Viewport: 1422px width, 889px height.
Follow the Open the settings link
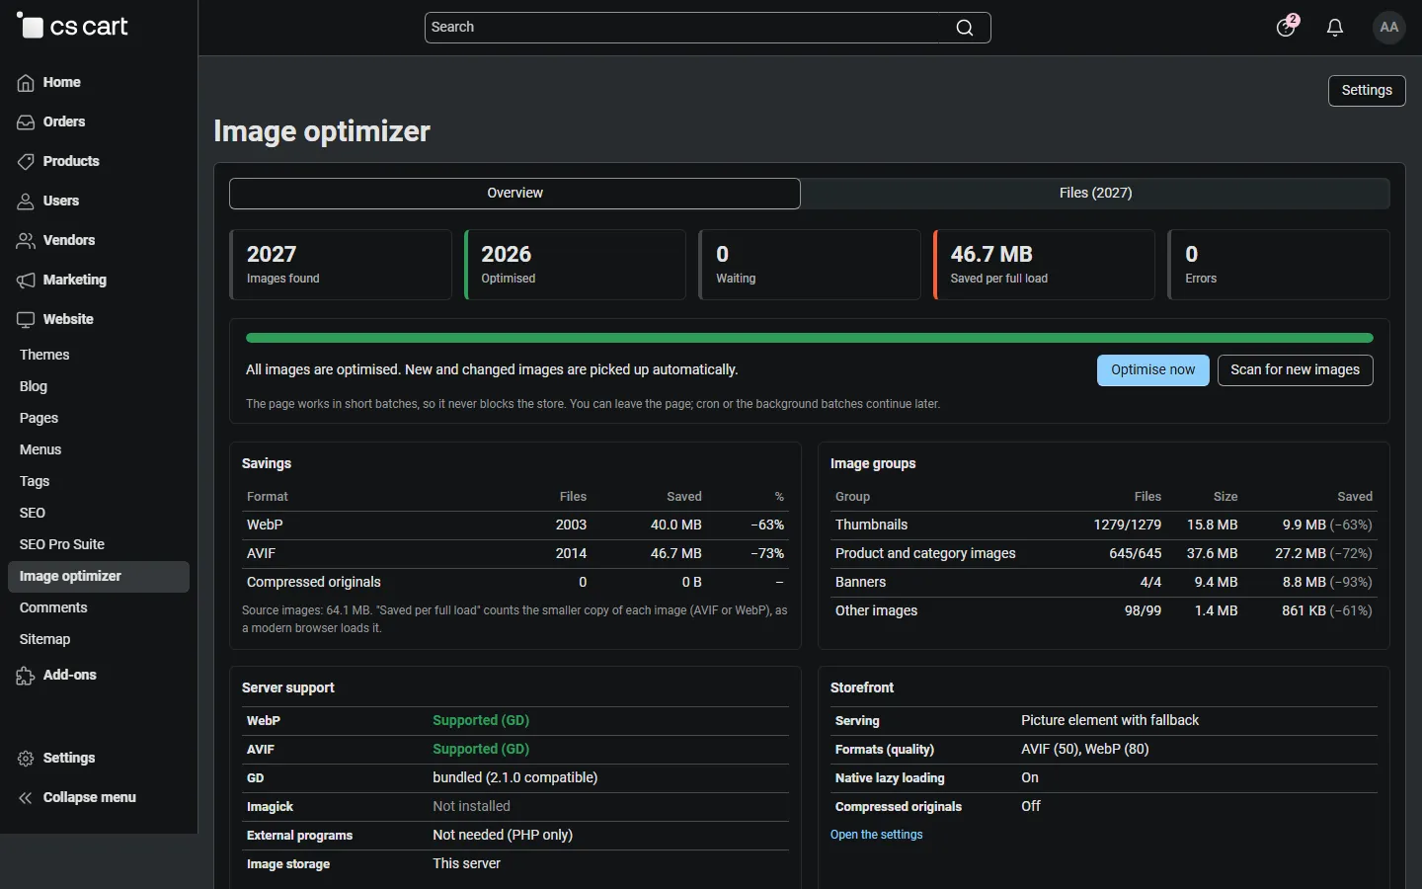(876, 835)
